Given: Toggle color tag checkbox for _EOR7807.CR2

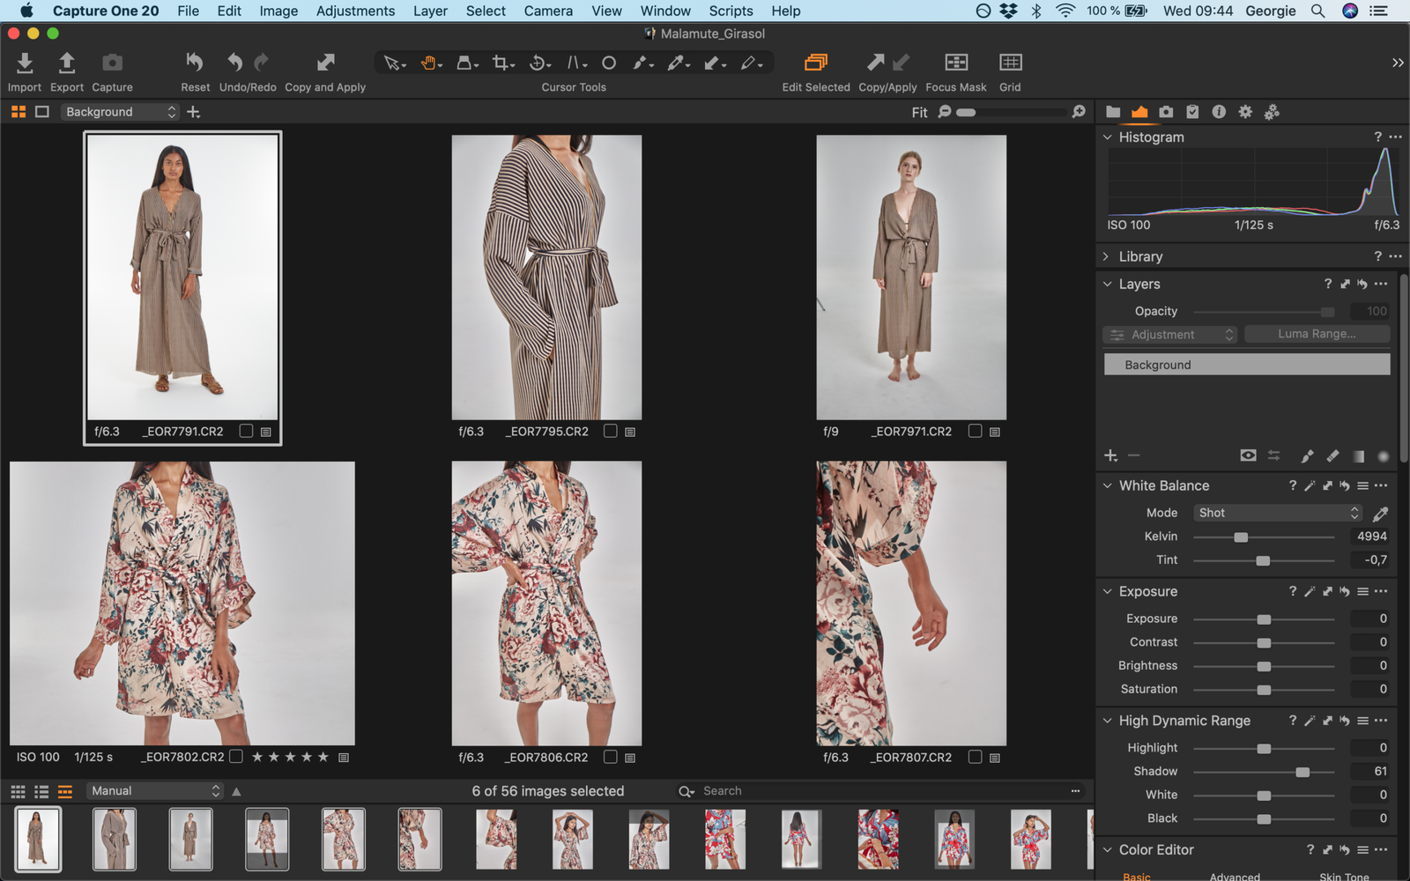Looking at the screenshot, I should tap(975, 757).
